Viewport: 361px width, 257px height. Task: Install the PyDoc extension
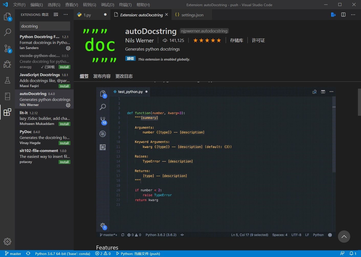[64, 143]
